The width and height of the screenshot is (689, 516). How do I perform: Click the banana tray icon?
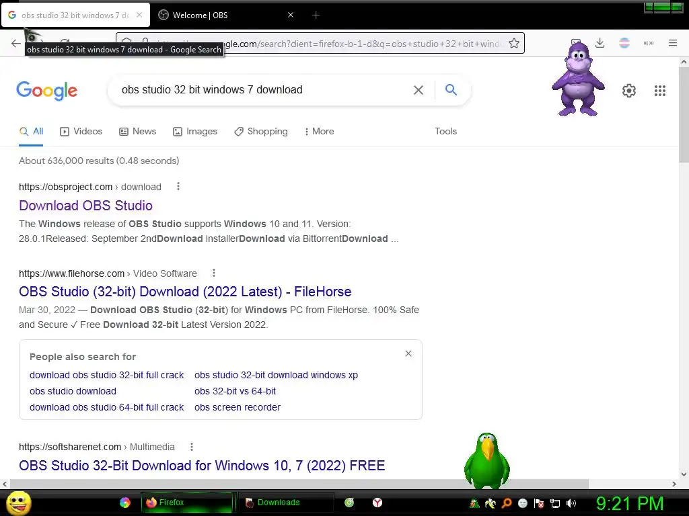[x=490, y=503]
